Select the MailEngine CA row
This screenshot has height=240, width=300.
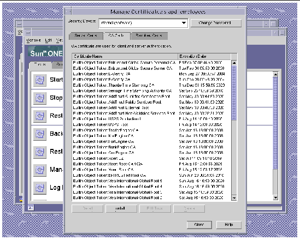click(x=151, y=136)
